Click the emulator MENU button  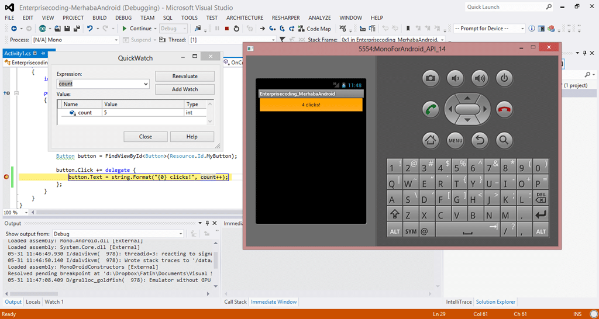click(455, 140)
